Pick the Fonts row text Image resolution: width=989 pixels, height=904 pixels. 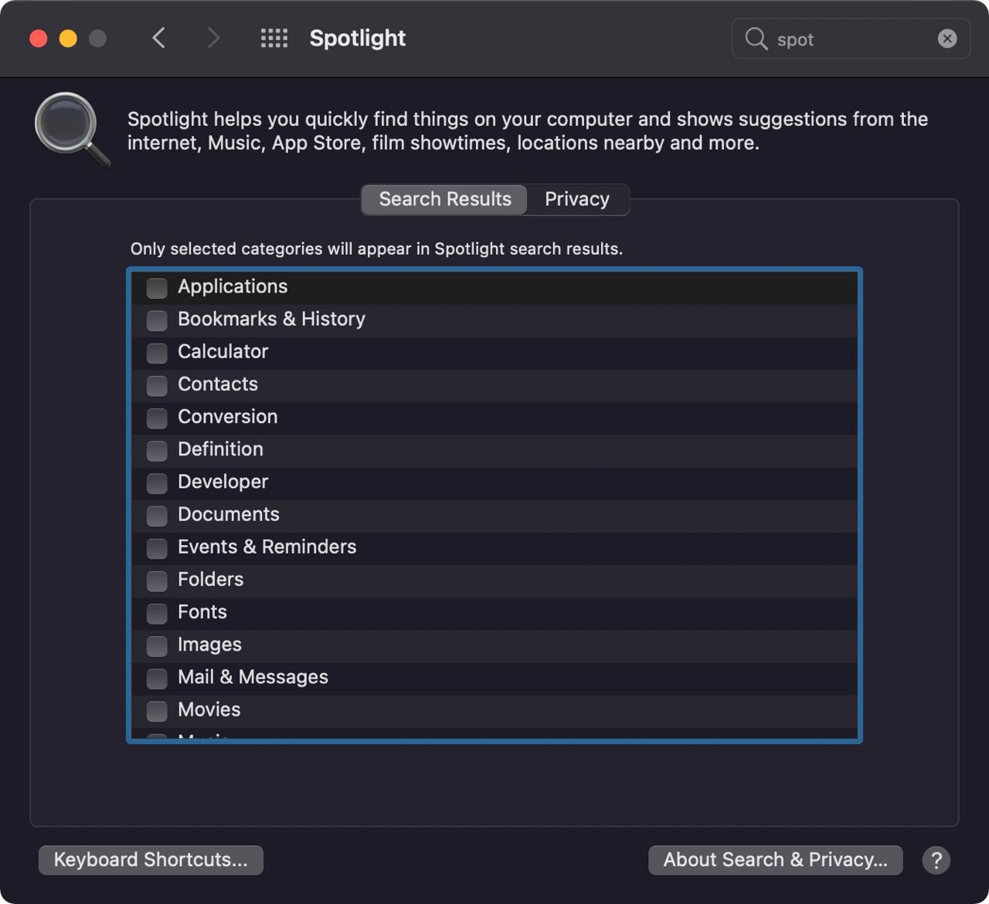click(x=202, y=611)
